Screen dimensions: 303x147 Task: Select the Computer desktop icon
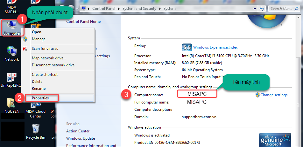pos(11,28)
